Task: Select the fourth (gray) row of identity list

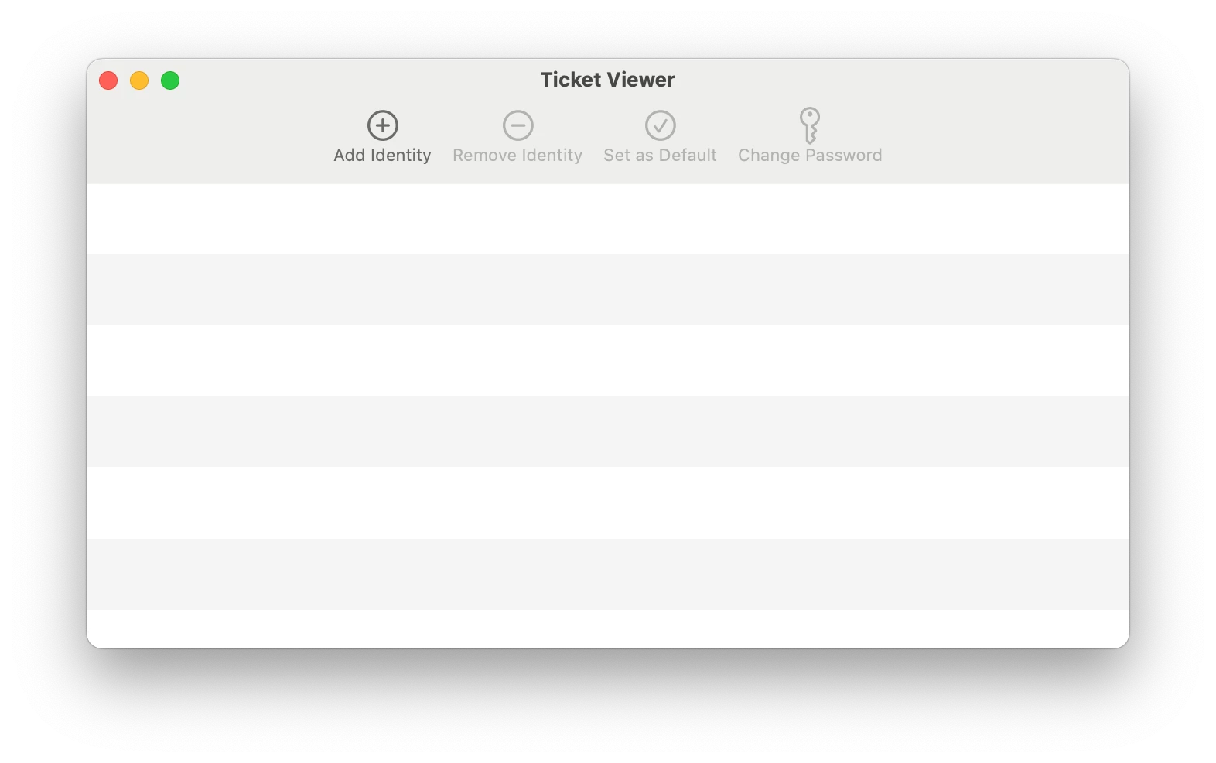Action: click(608, 432)
